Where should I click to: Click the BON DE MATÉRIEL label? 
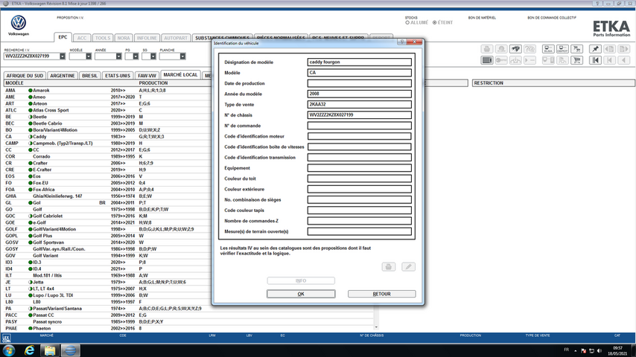pos(482,18)
